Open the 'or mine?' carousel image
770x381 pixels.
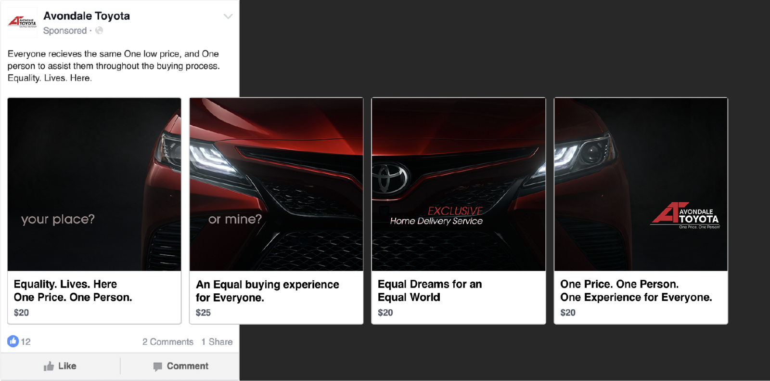[276, 184]
